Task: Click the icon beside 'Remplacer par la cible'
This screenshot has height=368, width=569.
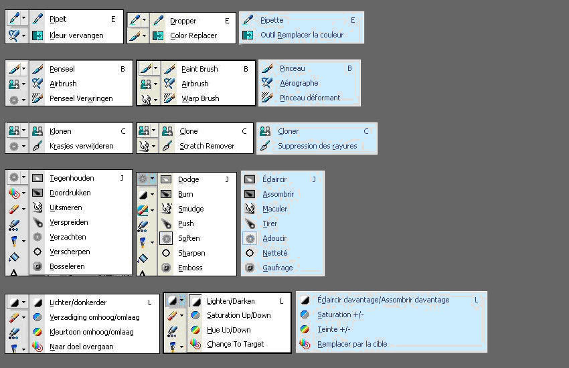Action: coord(305,344)
